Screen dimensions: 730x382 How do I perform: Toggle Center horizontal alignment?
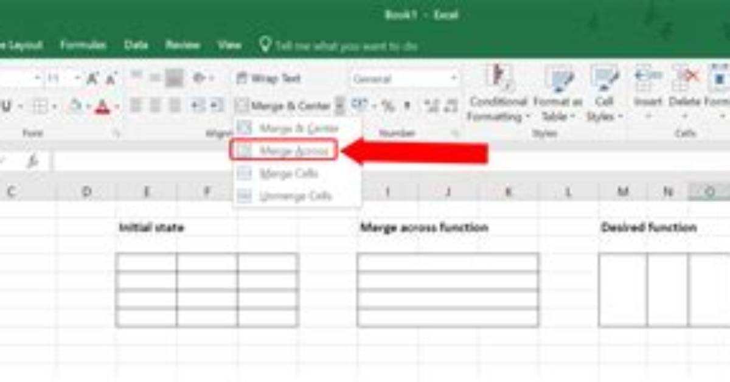155,106
